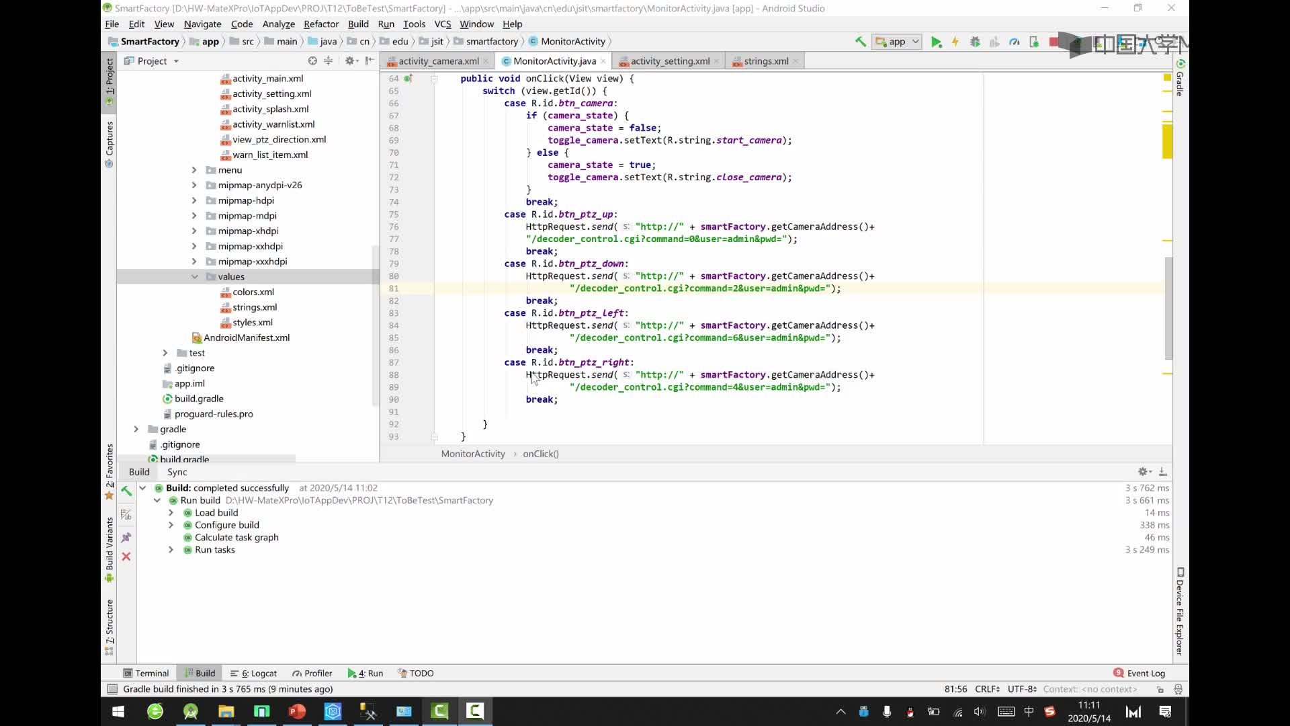
Task: Open the Profiler tool window
Action: click(x=312, y=673)
